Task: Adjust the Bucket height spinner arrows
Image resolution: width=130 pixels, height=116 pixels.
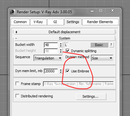Action: coord(61,51)
